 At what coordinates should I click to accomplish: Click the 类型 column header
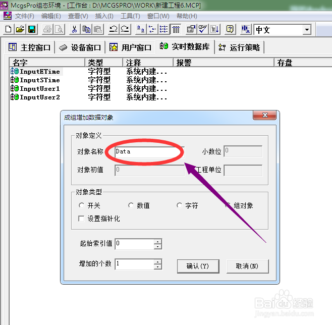click(104, 63)
